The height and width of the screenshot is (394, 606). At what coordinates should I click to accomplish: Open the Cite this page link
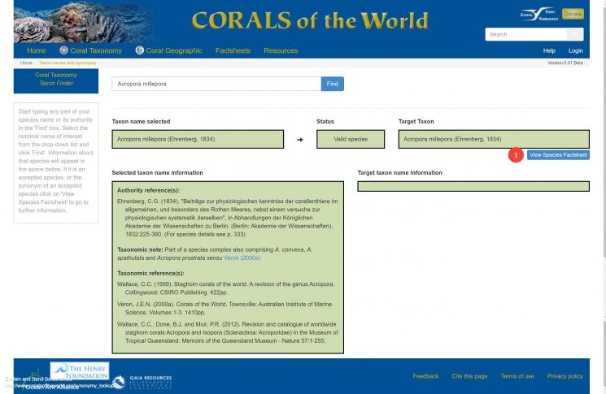[x=469, y=376]
